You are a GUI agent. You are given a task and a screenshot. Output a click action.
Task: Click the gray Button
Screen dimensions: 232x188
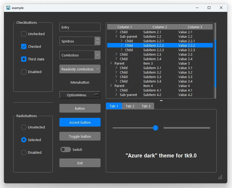coord(80,108)
